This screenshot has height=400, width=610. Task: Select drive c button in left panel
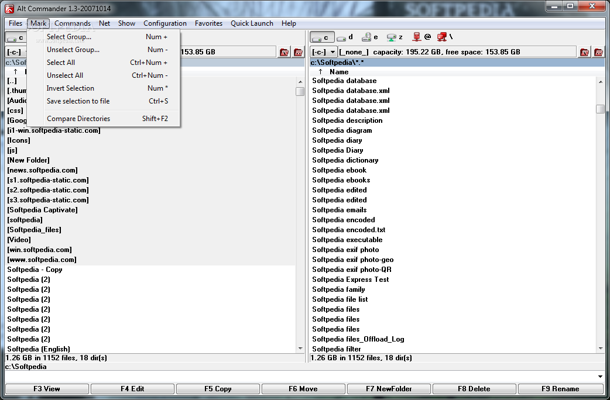(16, 37)
